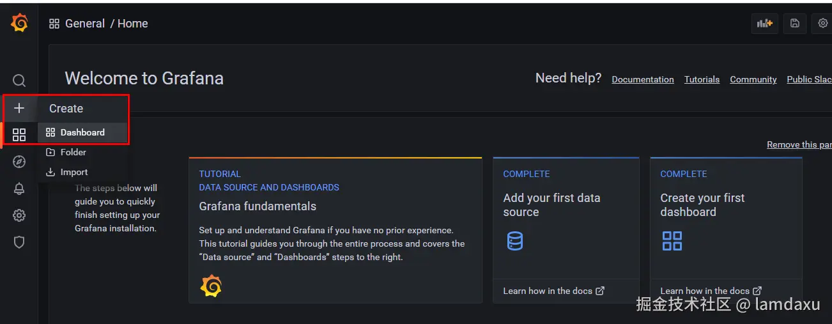Click Grafana logo in fundamentals tutorial card
Viewport: 832px width, 324px height.
[x=211, y=286]
